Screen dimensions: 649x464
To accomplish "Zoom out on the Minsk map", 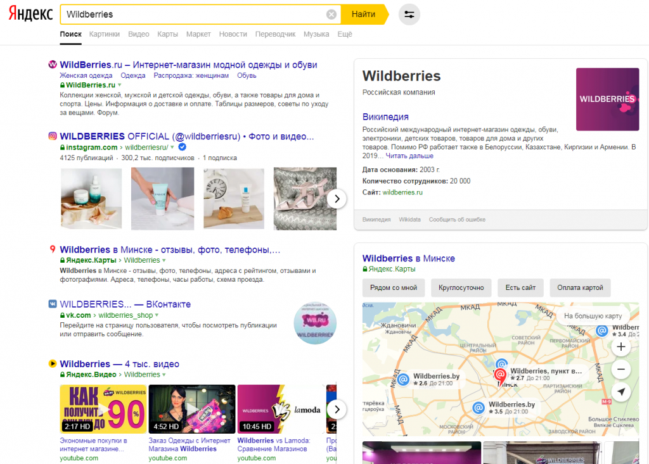I will point(621,369).
